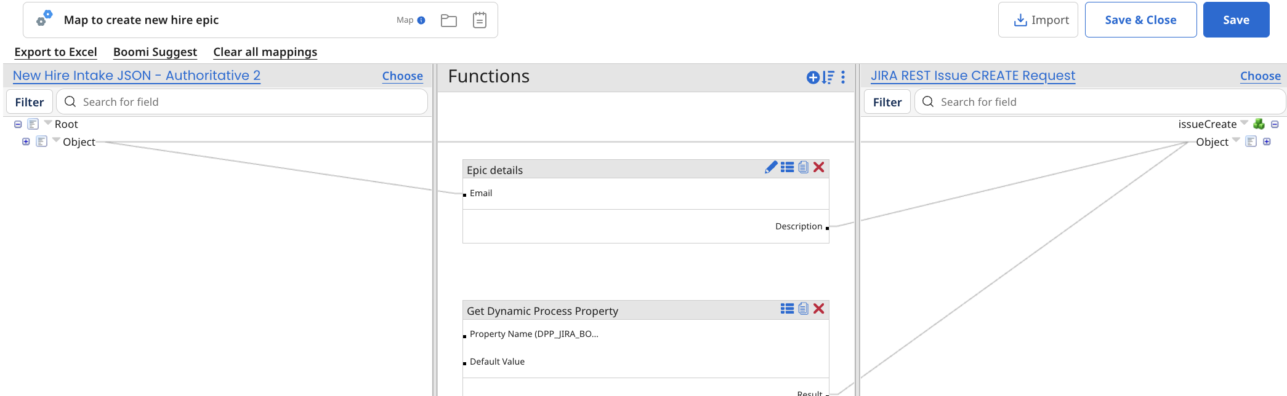Collapse the issueCreate destination node

[1275, 124]
